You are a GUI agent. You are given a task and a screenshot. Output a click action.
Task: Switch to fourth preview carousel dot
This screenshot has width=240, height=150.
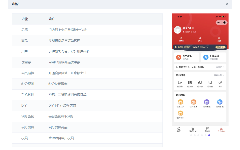coord(202,135)
